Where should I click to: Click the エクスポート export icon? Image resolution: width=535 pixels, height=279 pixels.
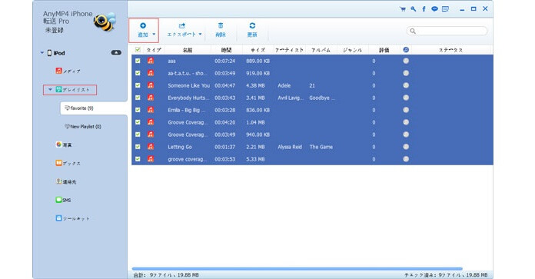click(x=182, y=25)
